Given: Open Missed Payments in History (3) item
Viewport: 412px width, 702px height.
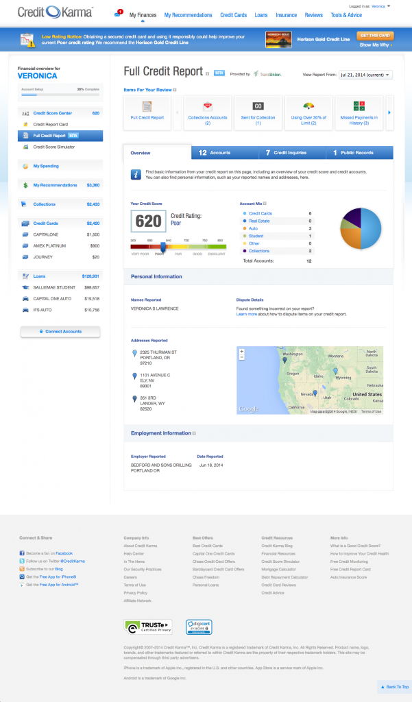Looking at the screenshot, I should [x=359, y=113].
